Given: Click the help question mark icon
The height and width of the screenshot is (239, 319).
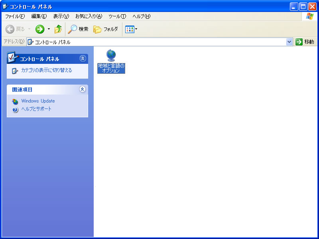Looking at the screenshot, I should pos(15,110).
